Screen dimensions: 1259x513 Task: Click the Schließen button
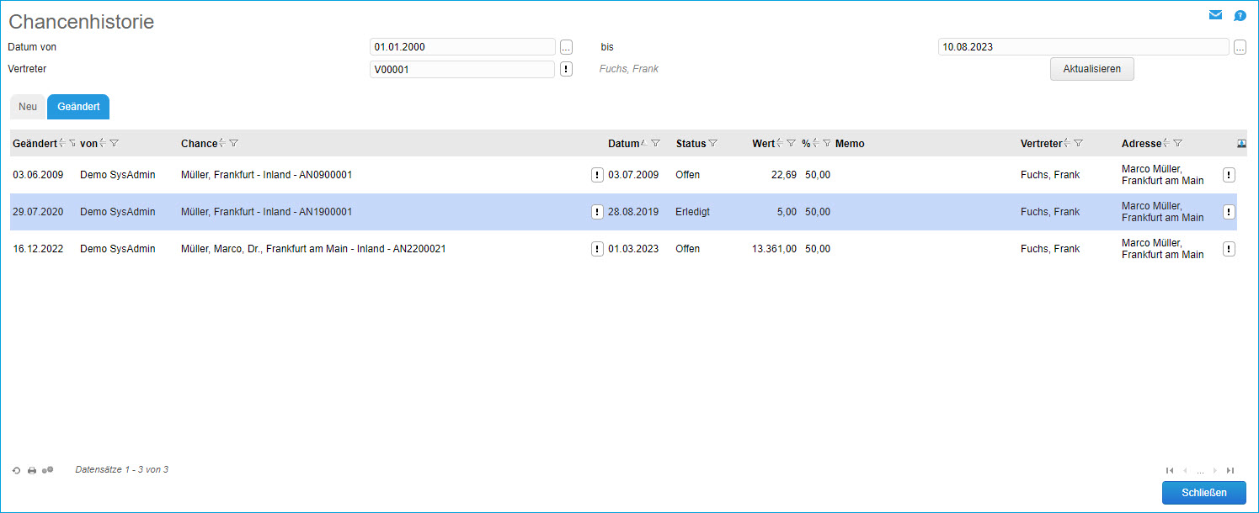click(1203, 493)
